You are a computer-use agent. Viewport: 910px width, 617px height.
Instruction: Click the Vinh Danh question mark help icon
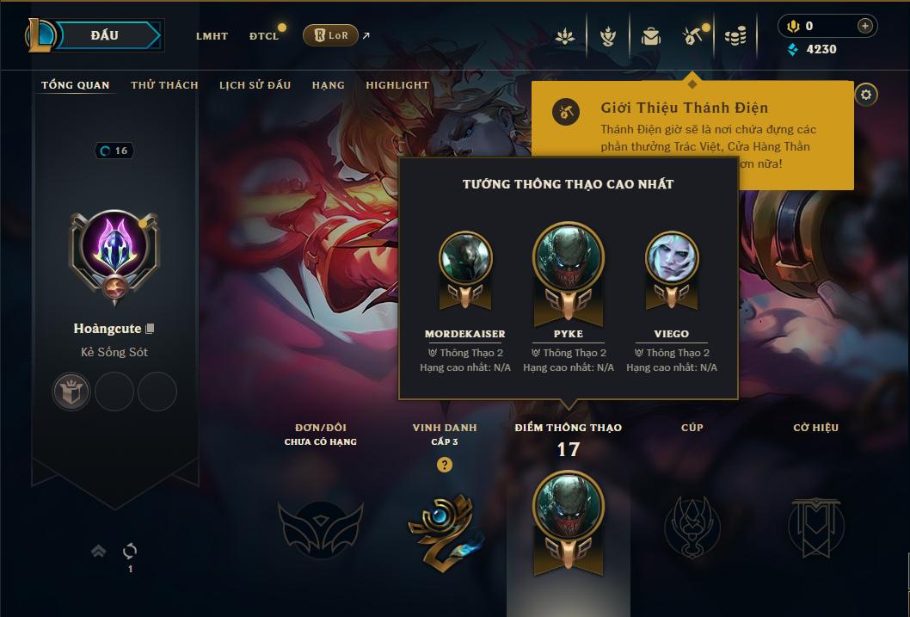[445, 465]
